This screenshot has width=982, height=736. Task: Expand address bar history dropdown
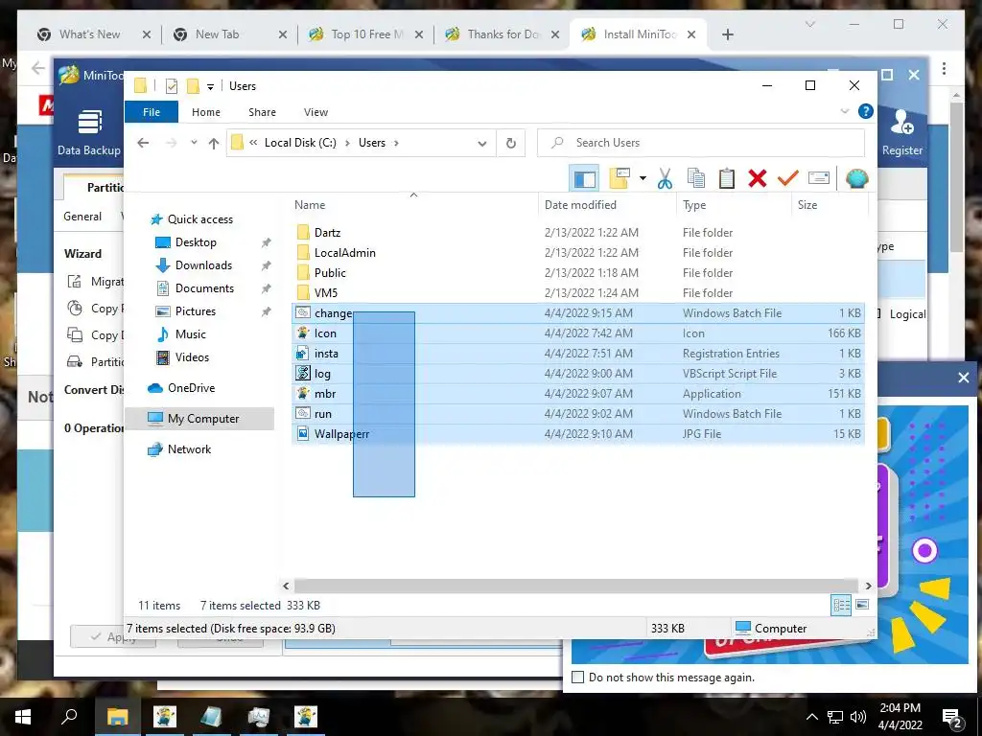(x=482, y=144)
